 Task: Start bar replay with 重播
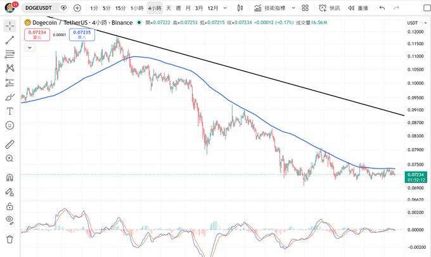(x=358, y=8)
